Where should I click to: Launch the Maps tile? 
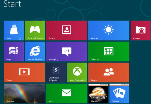[x=14, y=51]
